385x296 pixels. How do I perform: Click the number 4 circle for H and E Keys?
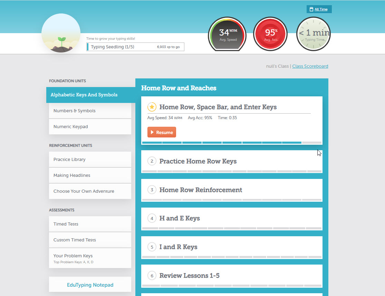(x=152, y=218)
